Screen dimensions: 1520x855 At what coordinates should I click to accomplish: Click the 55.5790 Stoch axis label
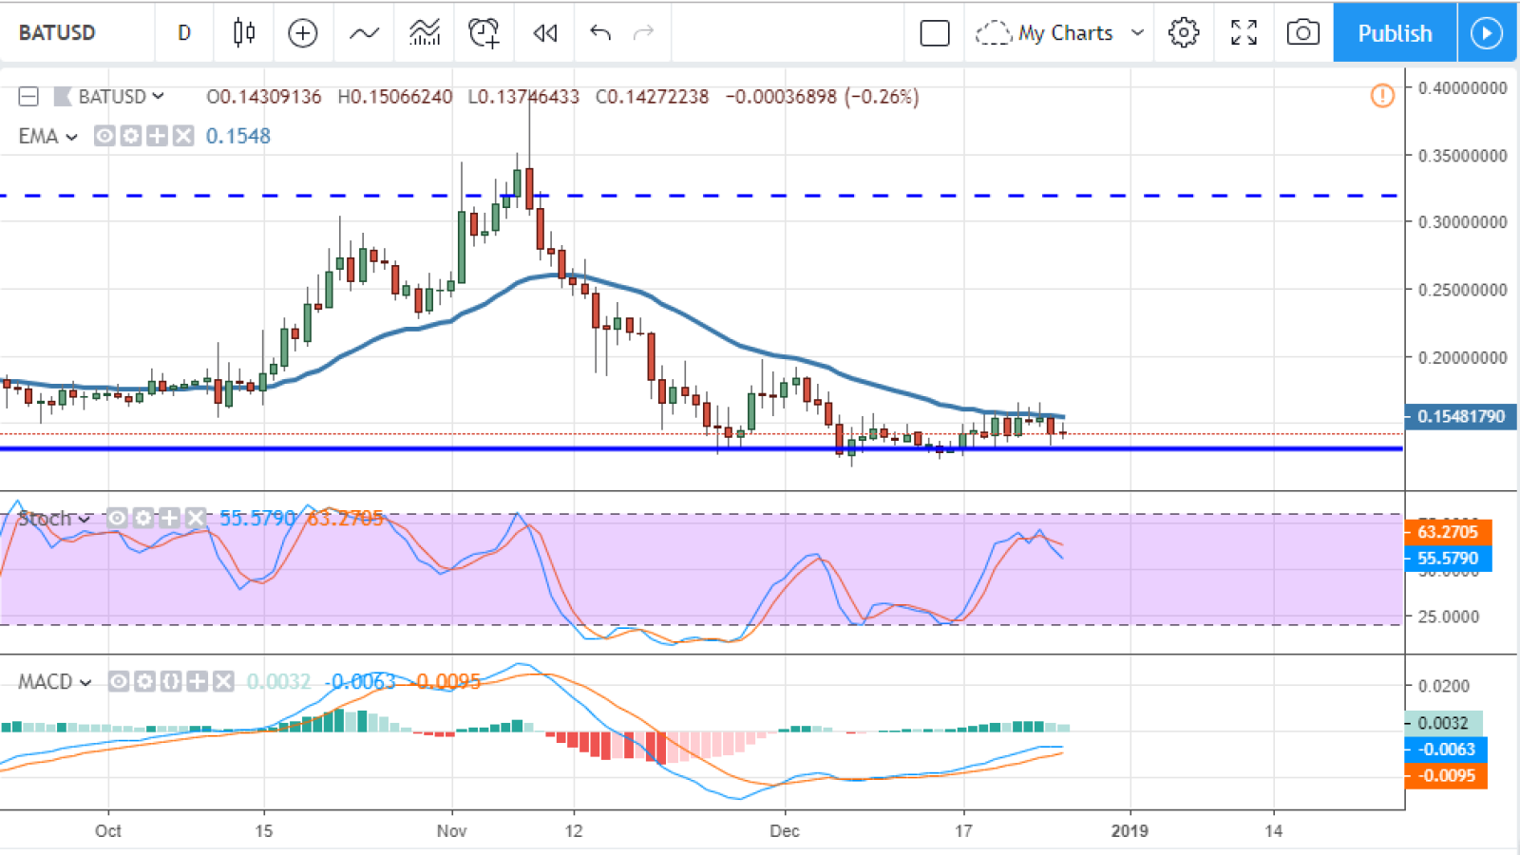click(1448, 559)
